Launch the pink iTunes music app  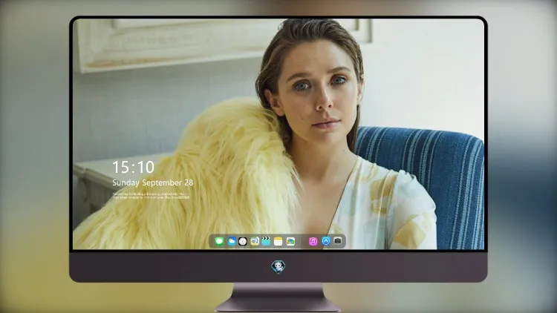tap(313, 241)
